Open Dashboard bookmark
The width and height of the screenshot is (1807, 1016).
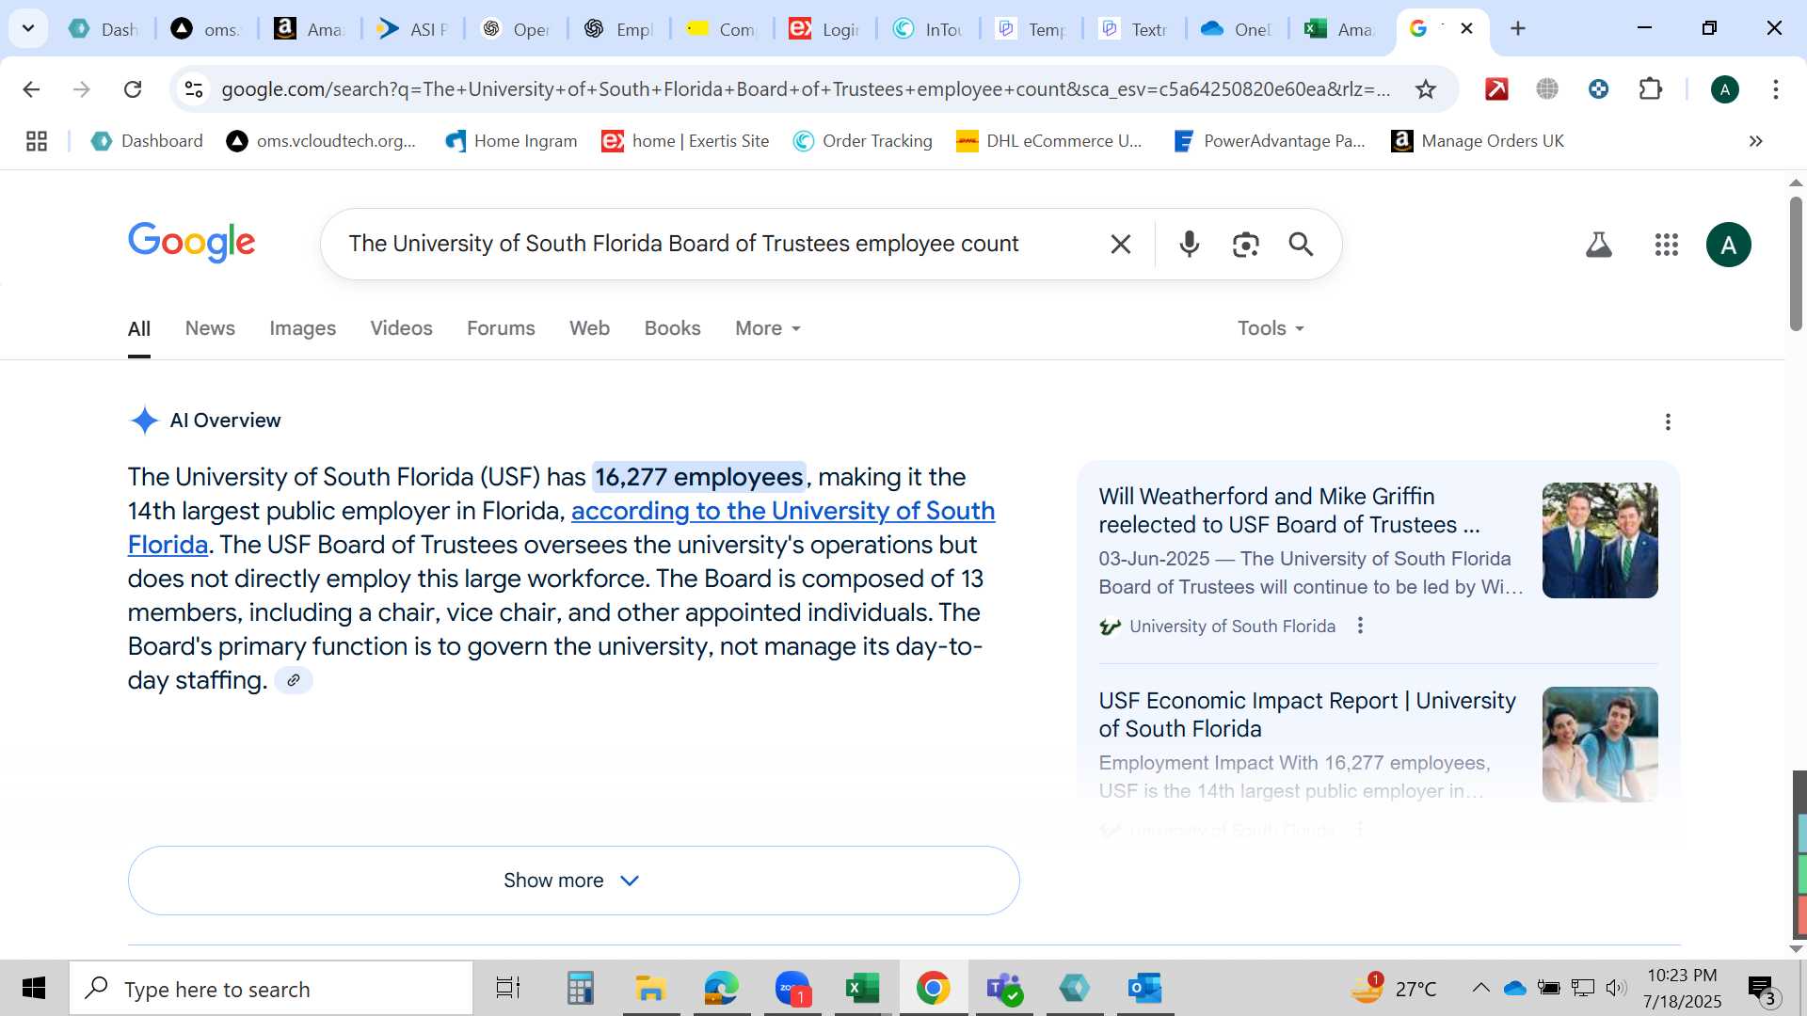tap(147, 141)
